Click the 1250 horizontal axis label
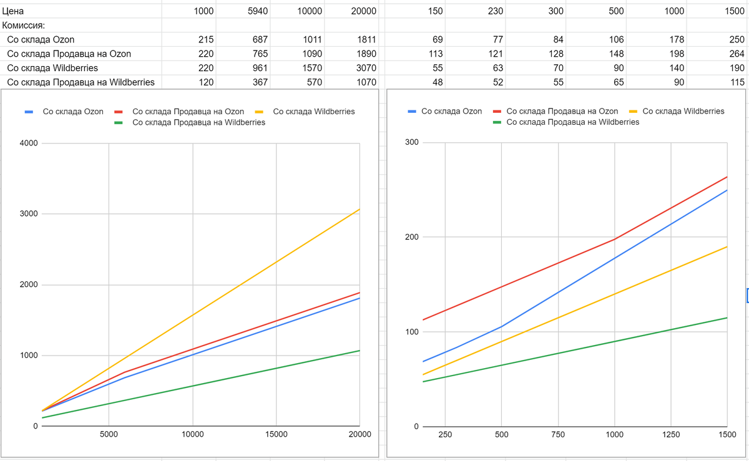Image resolution: width=749 pixels, height=461 pixels. click(671, 434)
